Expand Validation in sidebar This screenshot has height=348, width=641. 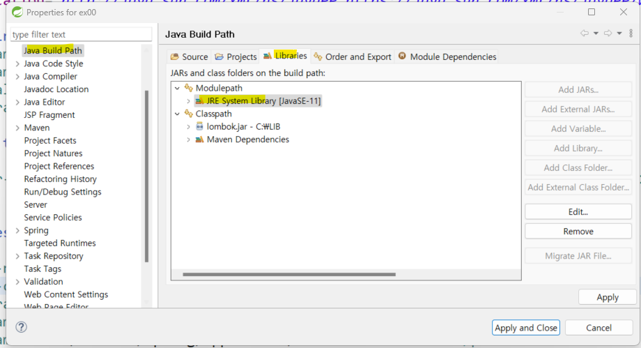(17, 282)
